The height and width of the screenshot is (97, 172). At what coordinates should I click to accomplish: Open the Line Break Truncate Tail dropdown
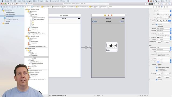tap(164, 31)
